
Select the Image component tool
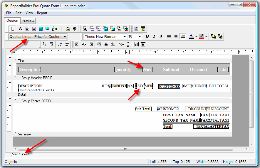[x=47, y=29]
